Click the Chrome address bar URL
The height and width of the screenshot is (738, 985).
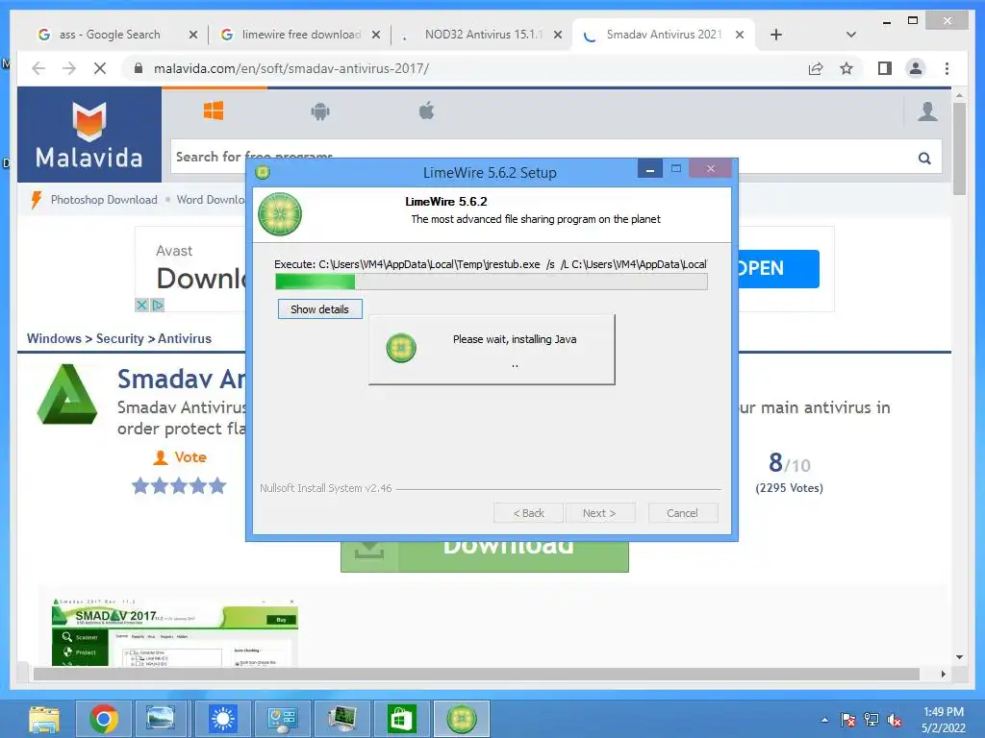pyautogui.click(x=291, y=68)
